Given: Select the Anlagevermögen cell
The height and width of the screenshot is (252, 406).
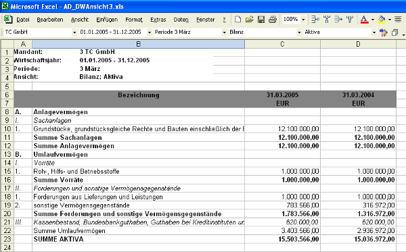Looking at the screenshot, I should click(x=139, y=112).
